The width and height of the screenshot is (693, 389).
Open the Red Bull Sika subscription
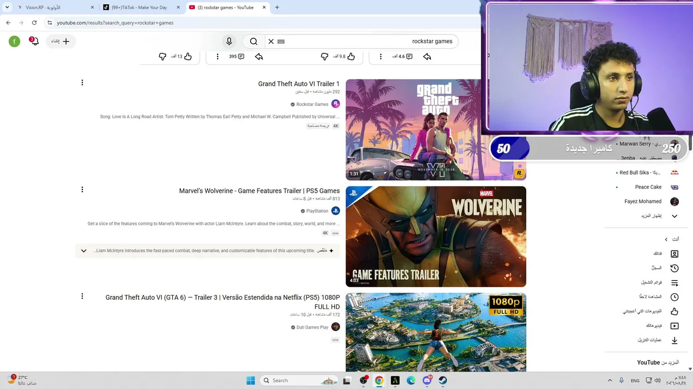coord(648,172)
